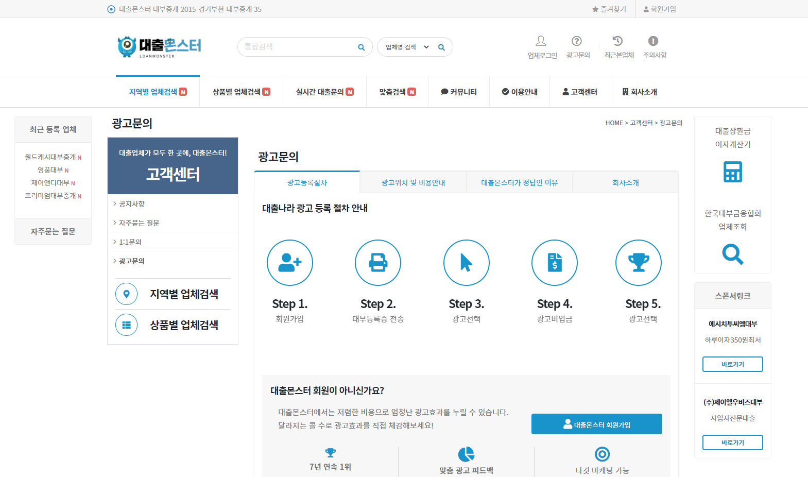Select the 광고등록절차 tab
This screenshot has width=808, height=477.
307,182
